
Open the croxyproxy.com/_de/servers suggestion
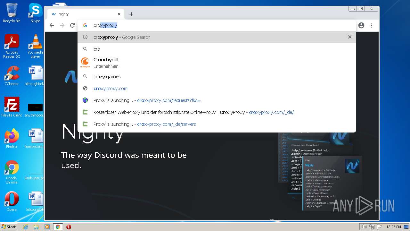point(217,124)
